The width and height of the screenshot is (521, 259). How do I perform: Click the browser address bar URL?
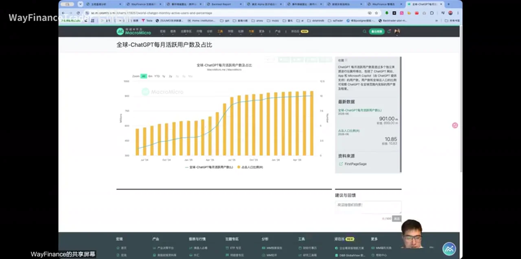pyautogui.click(x=151, y=13)
